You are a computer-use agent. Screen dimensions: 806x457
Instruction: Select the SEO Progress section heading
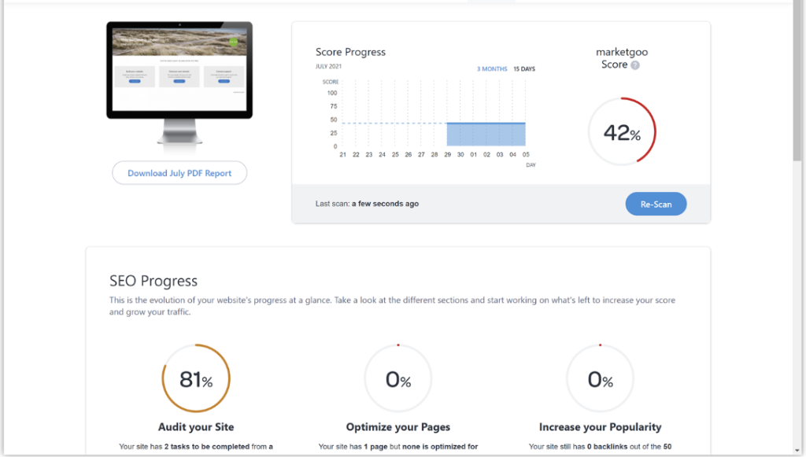coord(153,280)
